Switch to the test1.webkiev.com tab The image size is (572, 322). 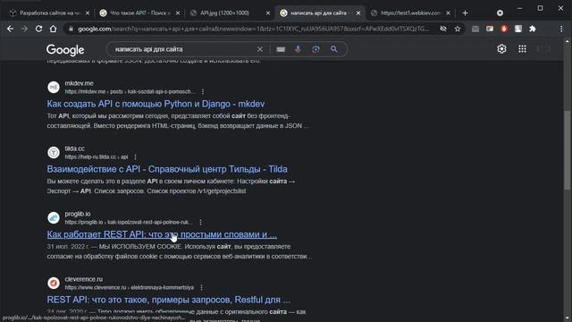(411, 13)
